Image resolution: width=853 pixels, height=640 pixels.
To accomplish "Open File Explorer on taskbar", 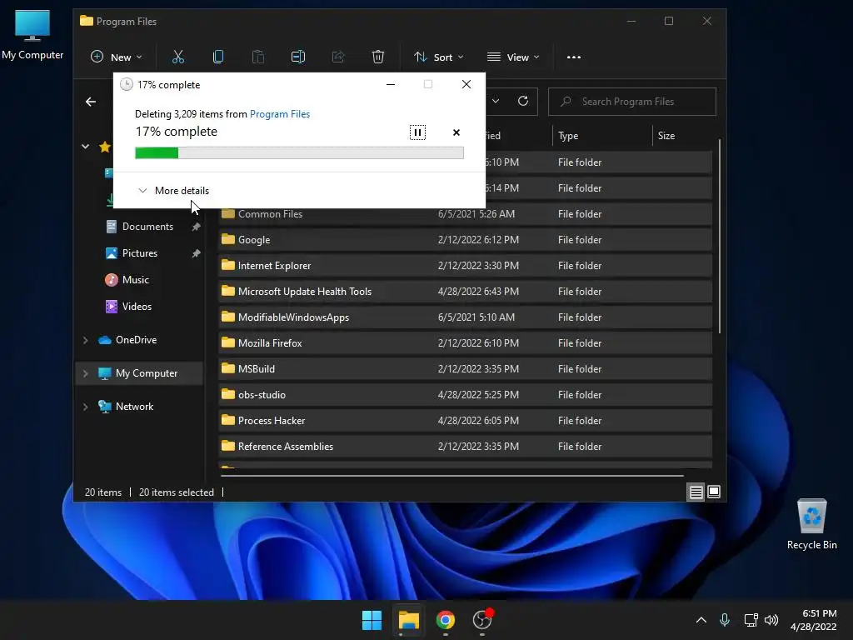I will pyautogui.click(x=408, y=620).
